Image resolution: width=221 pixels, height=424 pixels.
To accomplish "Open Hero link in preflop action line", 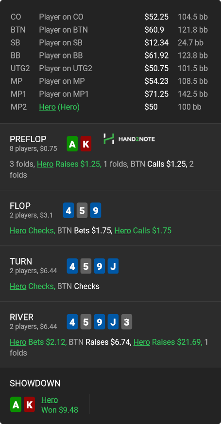I will coord(45,164).
